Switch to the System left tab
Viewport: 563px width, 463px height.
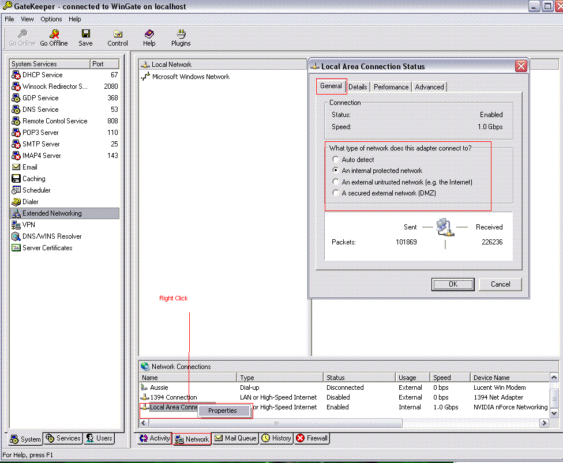25,439
